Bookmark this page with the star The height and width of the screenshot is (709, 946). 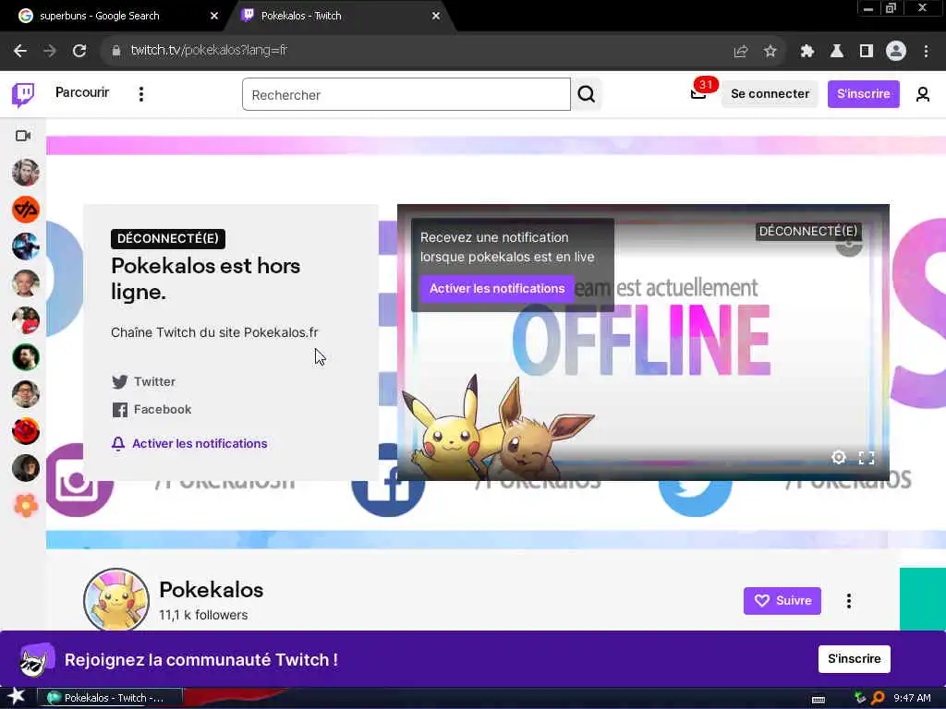pos(770,52)
